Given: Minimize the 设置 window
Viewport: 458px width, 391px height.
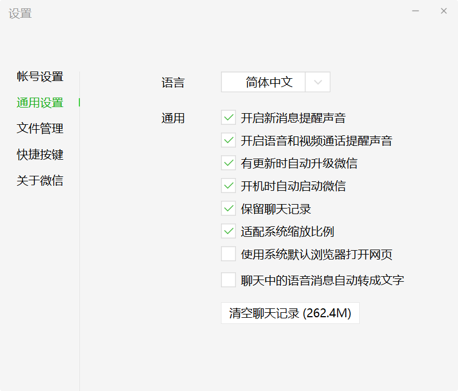Looking at the screenshot, I should (415, 11).
